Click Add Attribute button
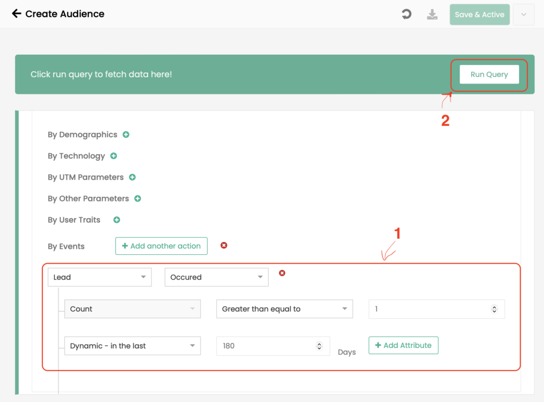Viewport: 544px width, 402px height. [x=404, y=346]
